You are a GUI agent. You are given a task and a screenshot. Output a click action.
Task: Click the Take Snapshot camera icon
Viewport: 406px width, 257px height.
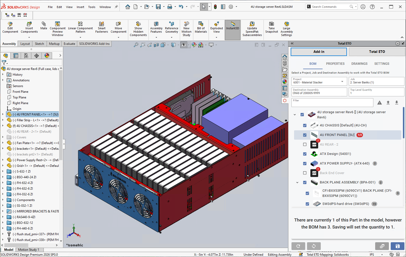pyautogui.click(x=271, y=24)
